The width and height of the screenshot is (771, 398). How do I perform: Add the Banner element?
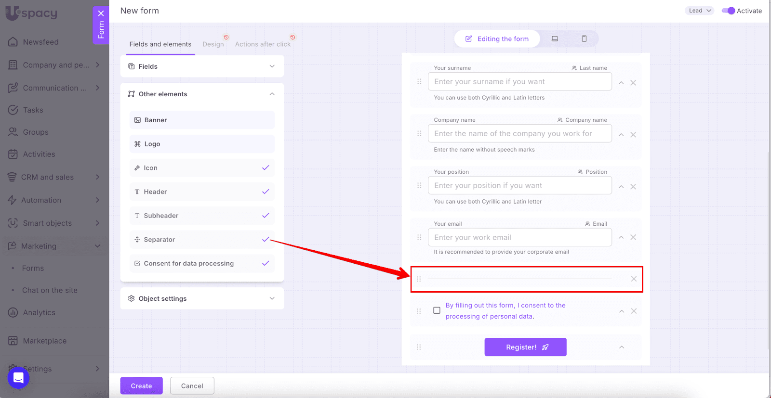(202, 120)
